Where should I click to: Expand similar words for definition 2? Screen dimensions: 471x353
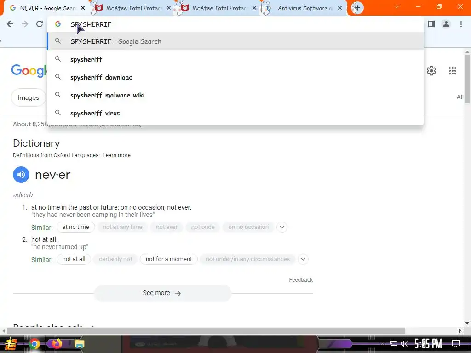point(303,259)
